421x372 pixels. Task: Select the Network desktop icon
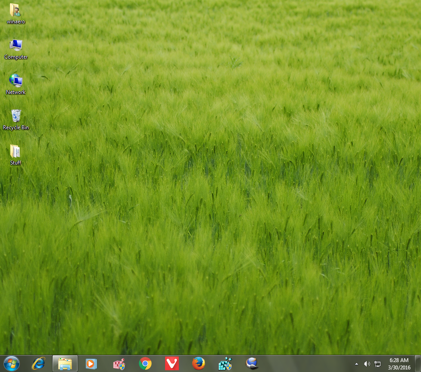point(16,84)
